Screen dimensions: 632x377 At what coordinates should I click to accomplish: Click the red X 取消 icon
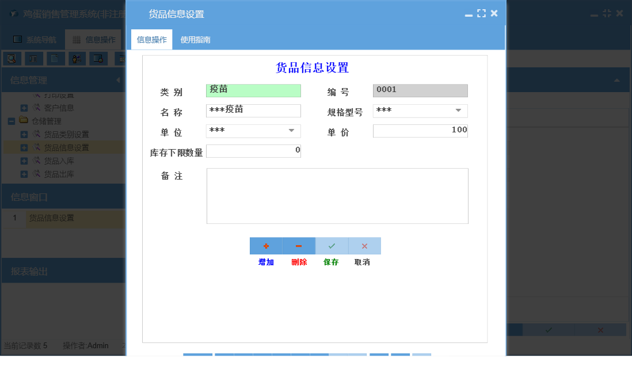pyautogui.click(x=364, y=246)
